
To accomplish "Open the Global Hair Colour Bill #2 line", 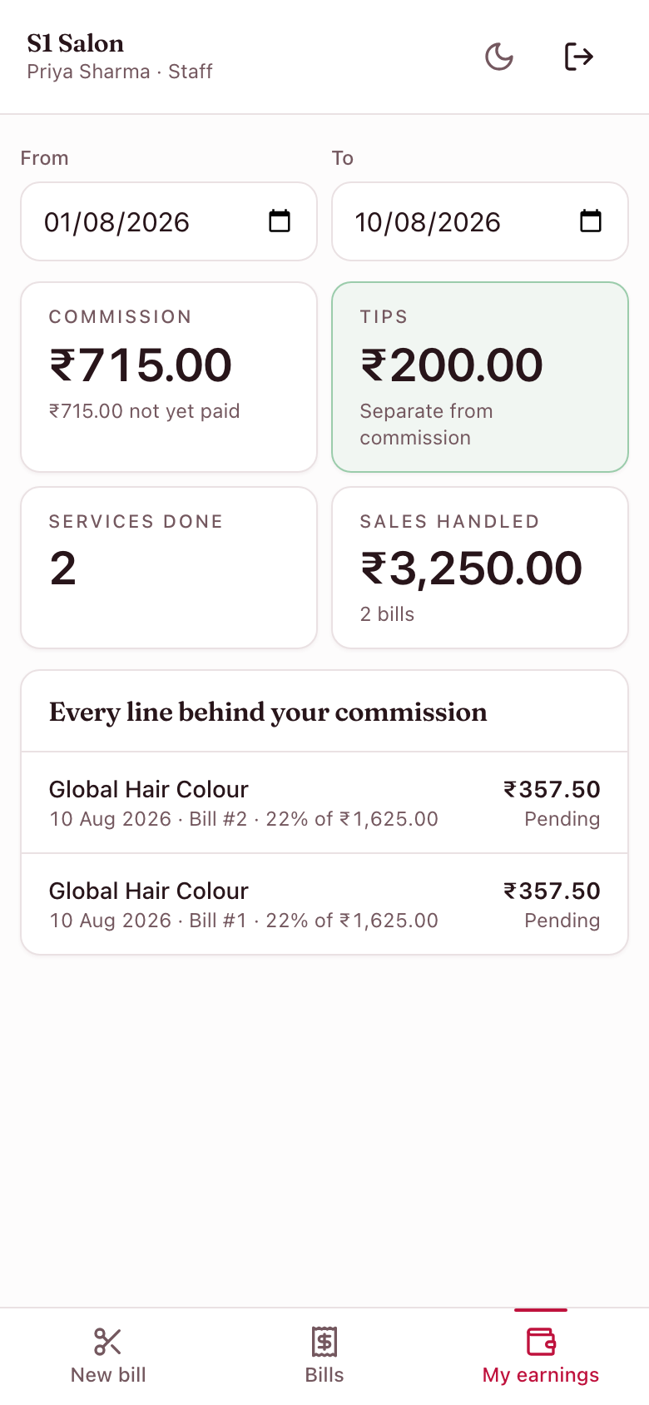I will [x=324, y=803].
